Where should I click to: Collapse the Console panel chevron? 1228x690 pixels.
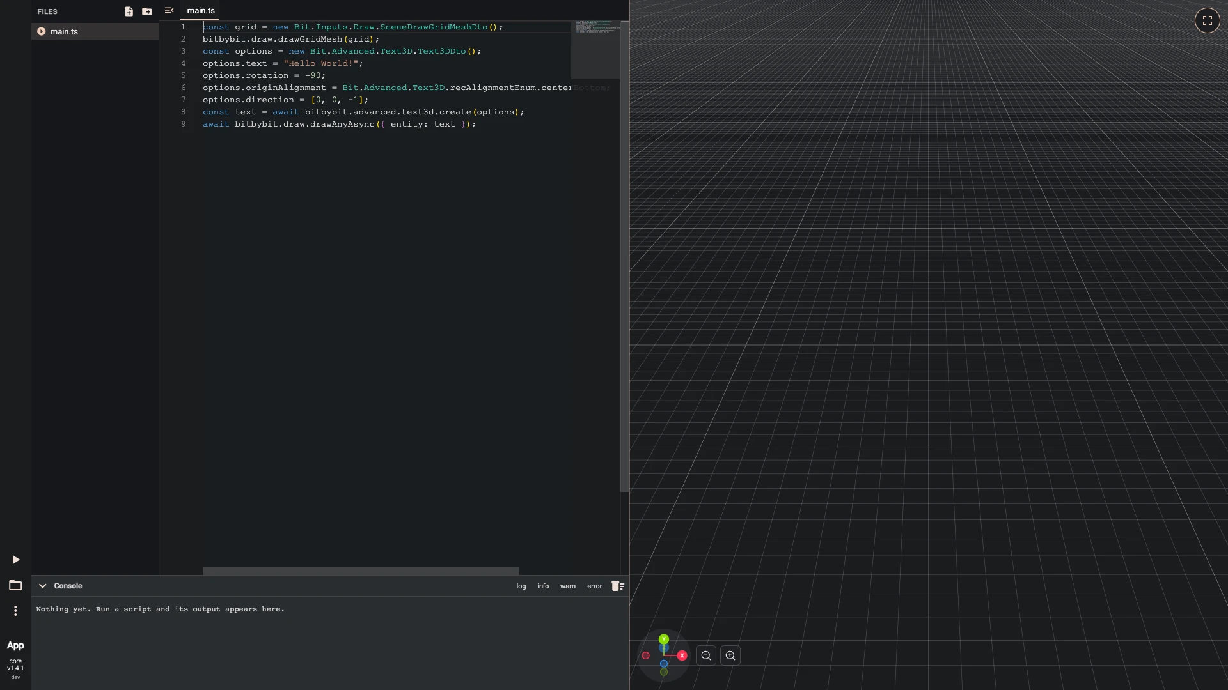tap(42, 586)
